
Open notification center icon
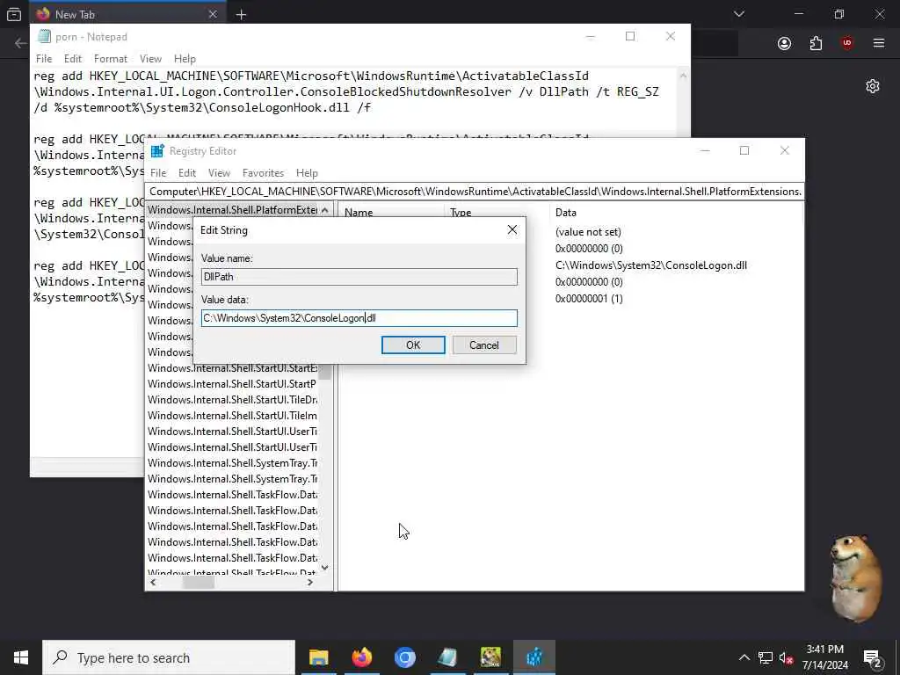coord(873,657)
